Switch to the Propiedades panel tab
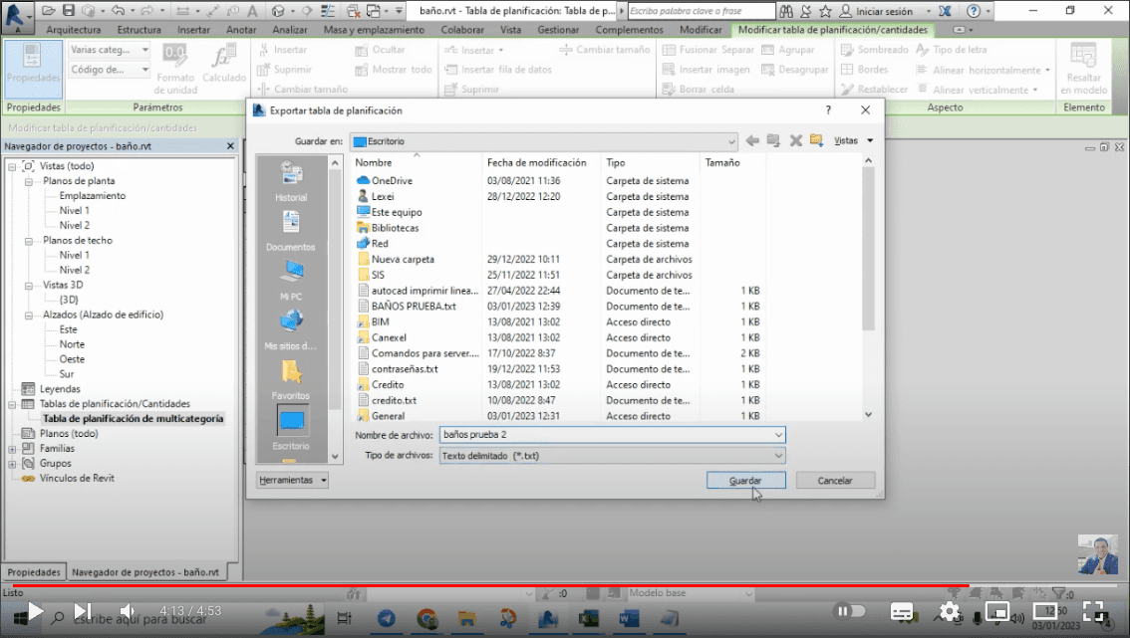This screenshot has height=638, width=1130. click(x=35, y=572)
